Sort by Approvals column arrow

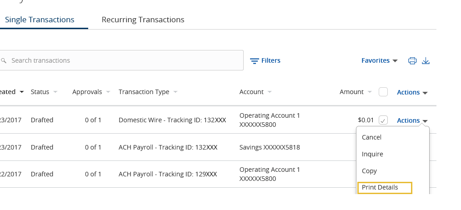(108, 92)
